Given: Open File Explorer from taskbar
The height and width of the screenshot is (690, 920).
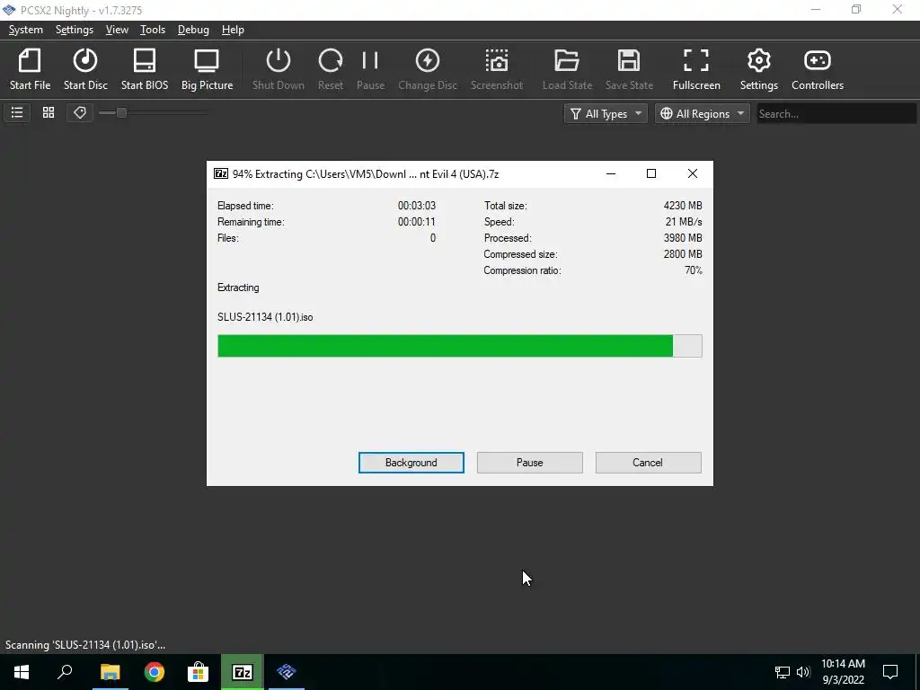Looking at the screenshot, I should click(110, 672).
